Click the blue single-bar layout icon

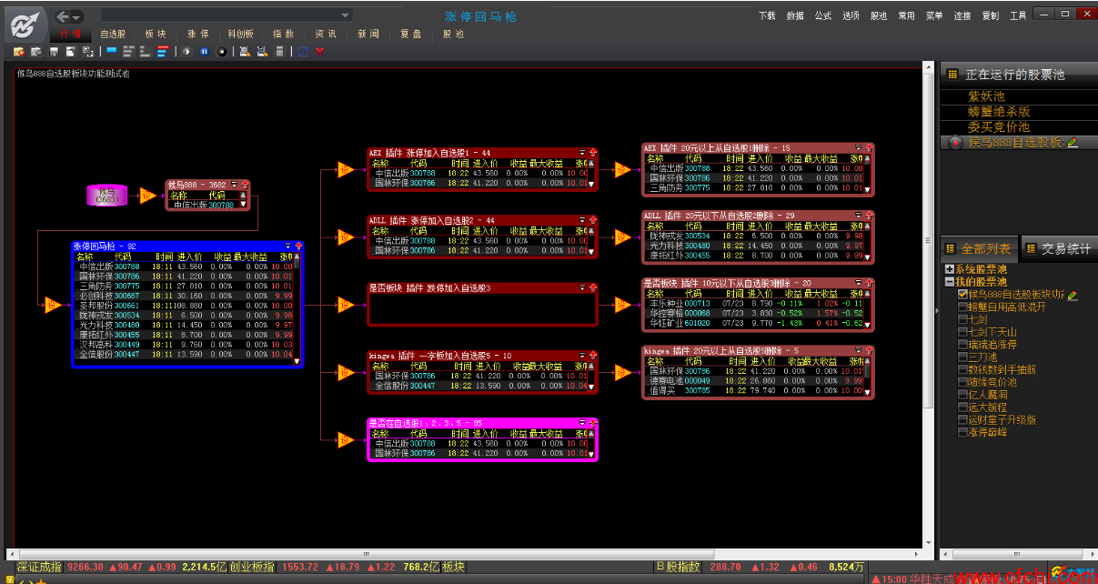[111, 52]
